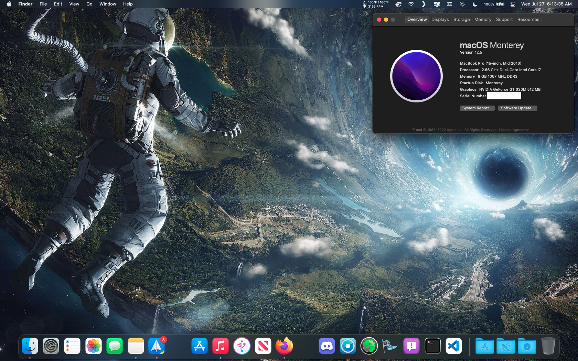Open Terminal from the Dock
Viewport: 578px width, 361px height.
[x=432, y=346]
